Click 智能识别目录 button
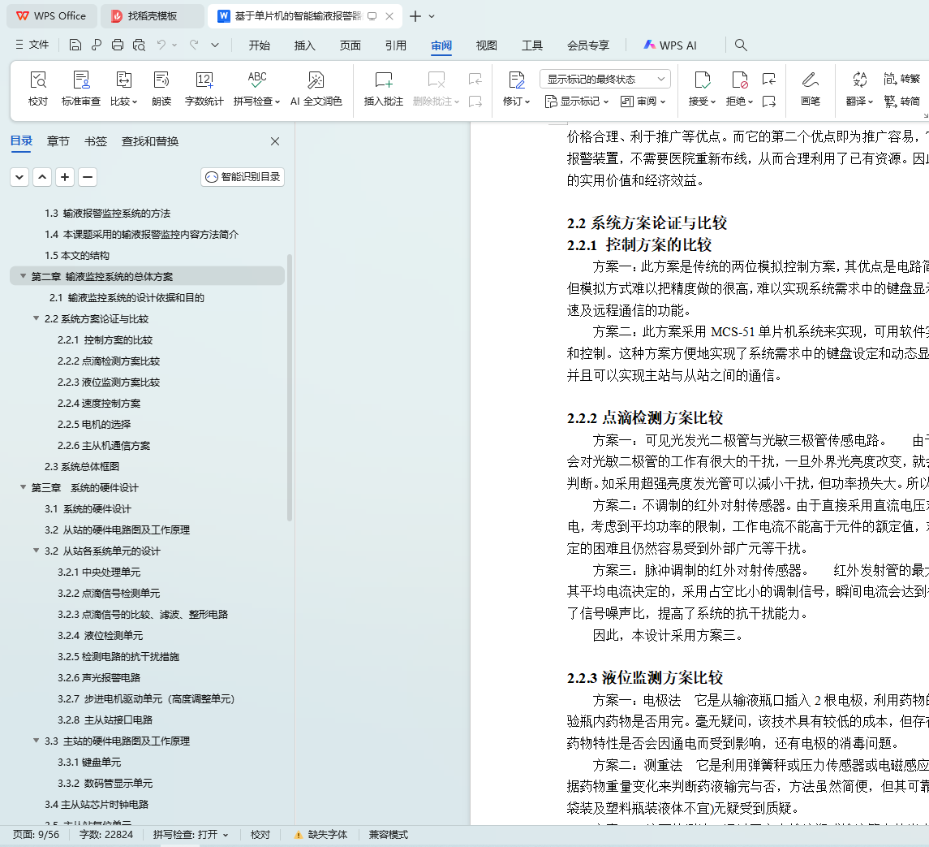Image resolution: width=929 pixels, height=847 pixels. 243,177
